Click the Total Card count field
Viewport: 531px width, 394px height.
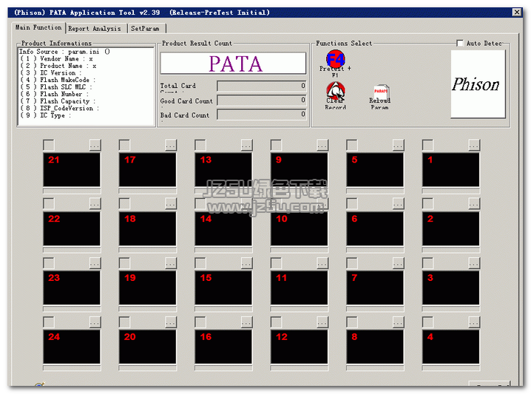pos(262,86)
